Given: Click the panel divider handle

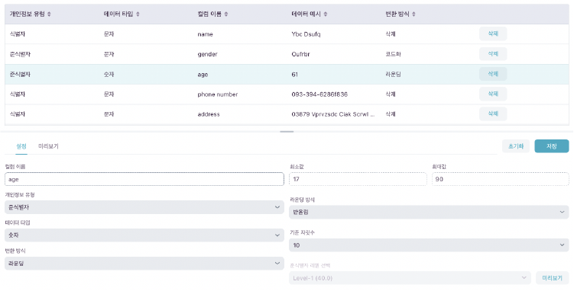Looking at the screenshot, I should tap(287, 132).
